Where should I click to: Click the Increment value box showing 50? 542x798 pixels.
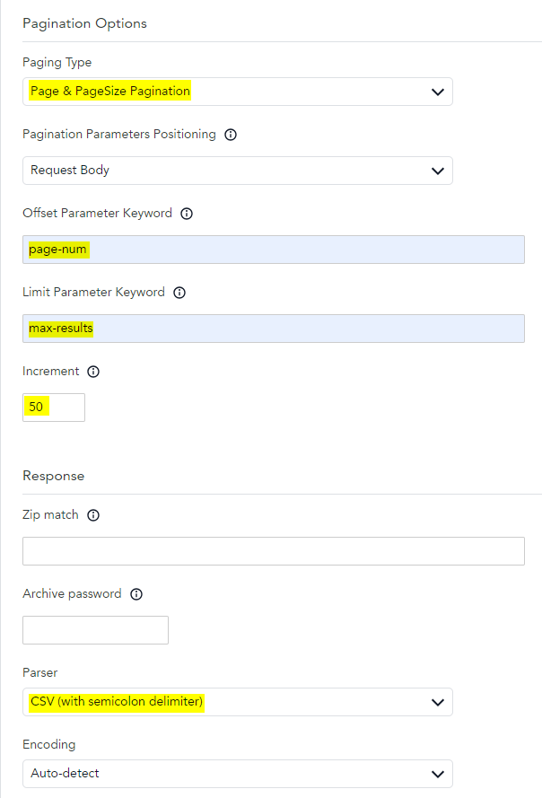point(54,408)
